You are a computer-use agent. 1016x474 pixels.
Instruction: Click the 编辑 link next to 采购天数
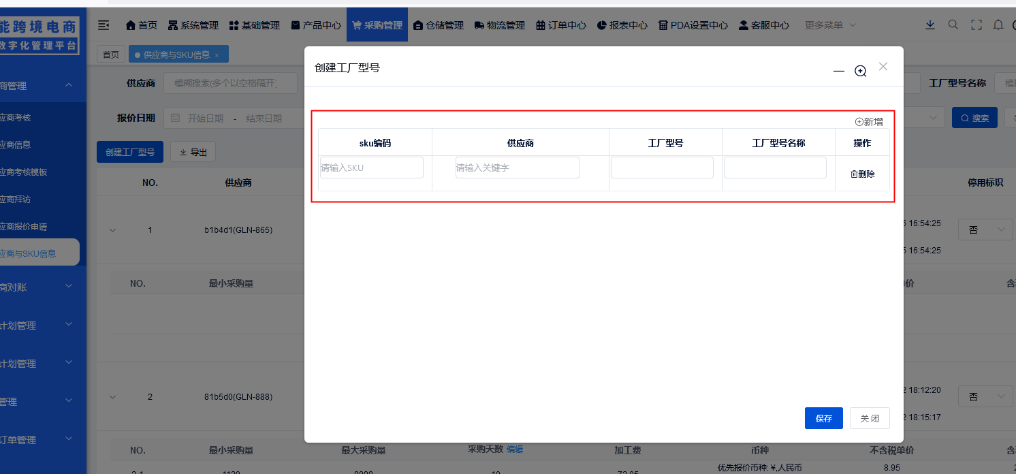coord(515,449)
